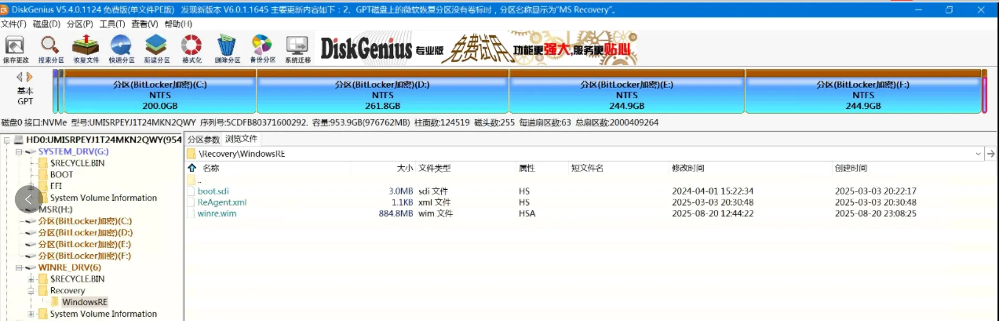Expand $RECYCLE.BIN under WINRE_DRV

31,279
